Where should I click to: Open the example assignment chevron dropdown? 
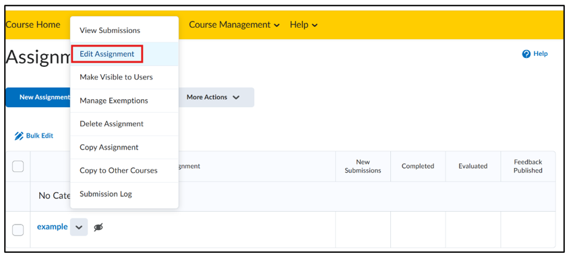[x=79, y=227]
